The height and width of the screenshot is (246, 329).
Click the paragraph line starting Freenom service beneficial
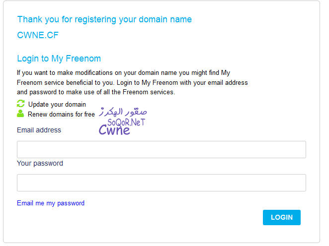point(132,82)
